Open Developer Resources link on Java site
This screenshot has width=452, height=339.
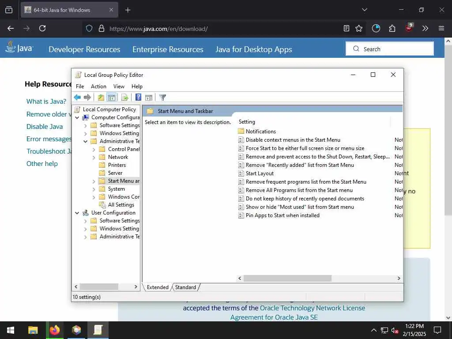click(x=84, y=49)
